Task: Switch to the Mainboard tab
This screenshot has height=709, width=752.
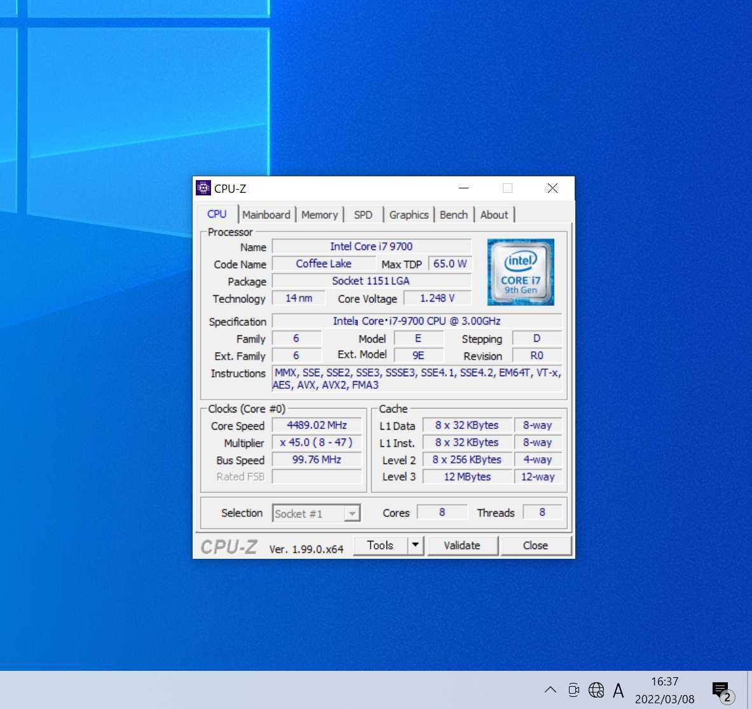Action: coord(266,214)
